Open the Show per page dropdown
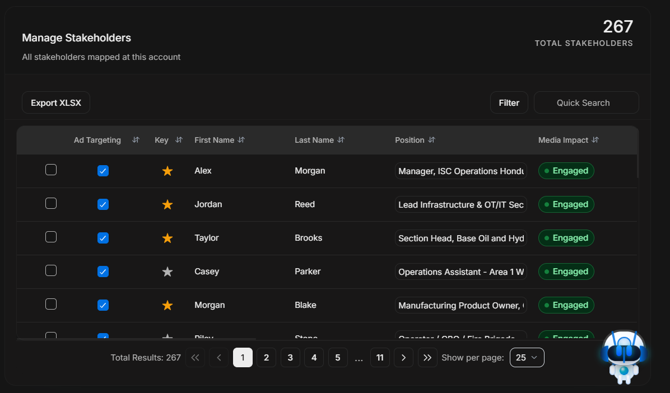The height and width of the screenshot is (393, 670). (527, 358)
